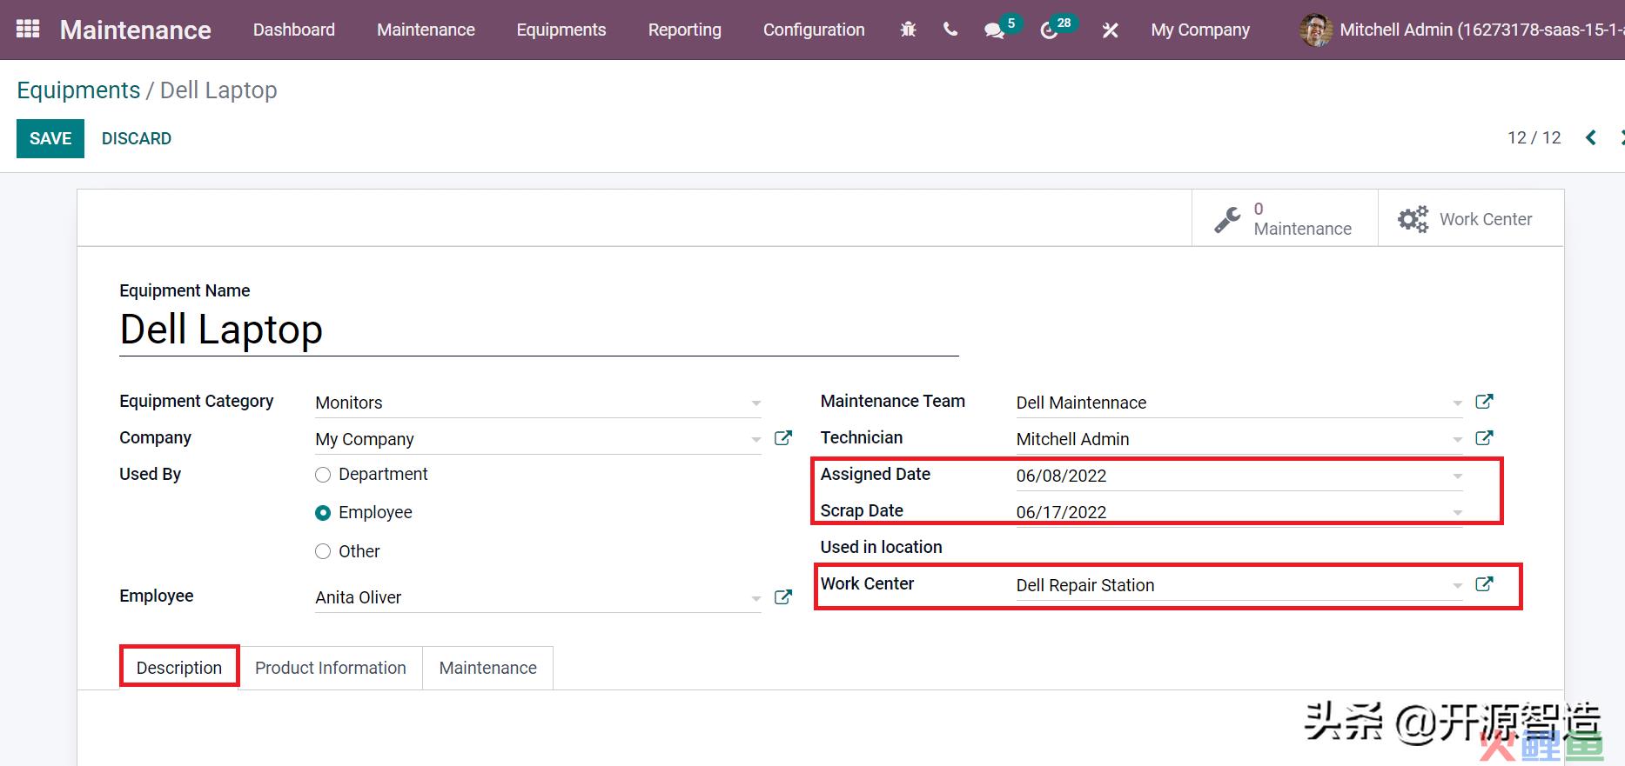Select Employee radio option
The height and width of the screenshot is (766, 1625).
[323, 513]
